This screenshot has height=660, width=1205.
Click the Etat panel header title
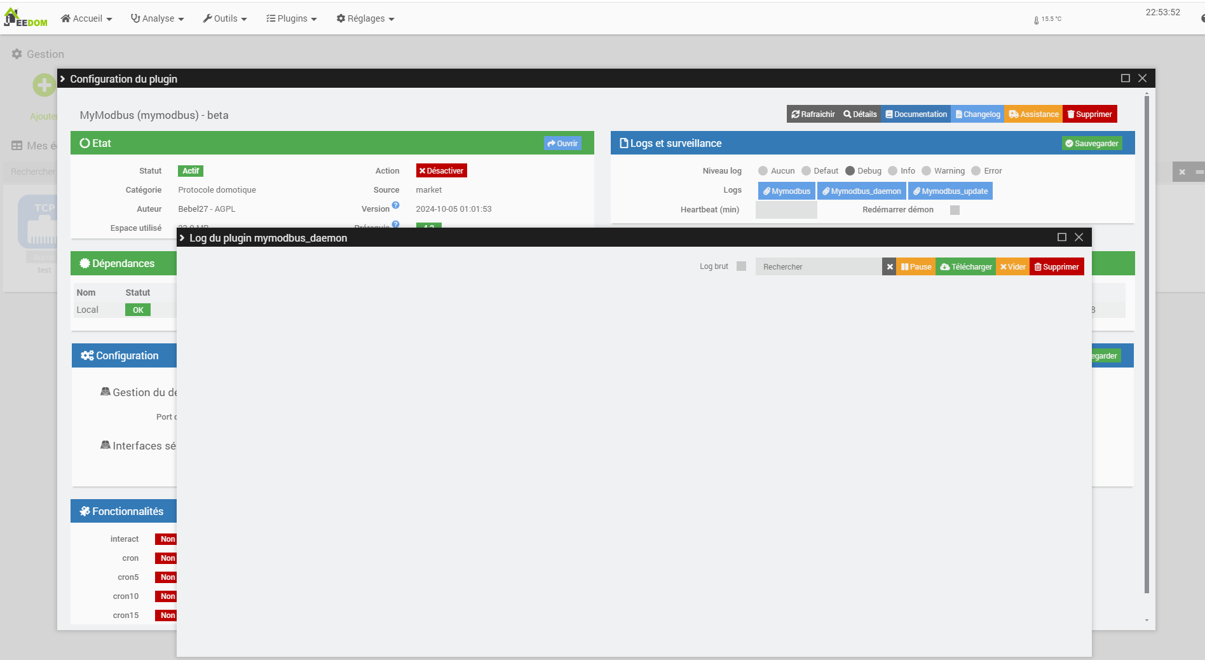coord(95,143)
